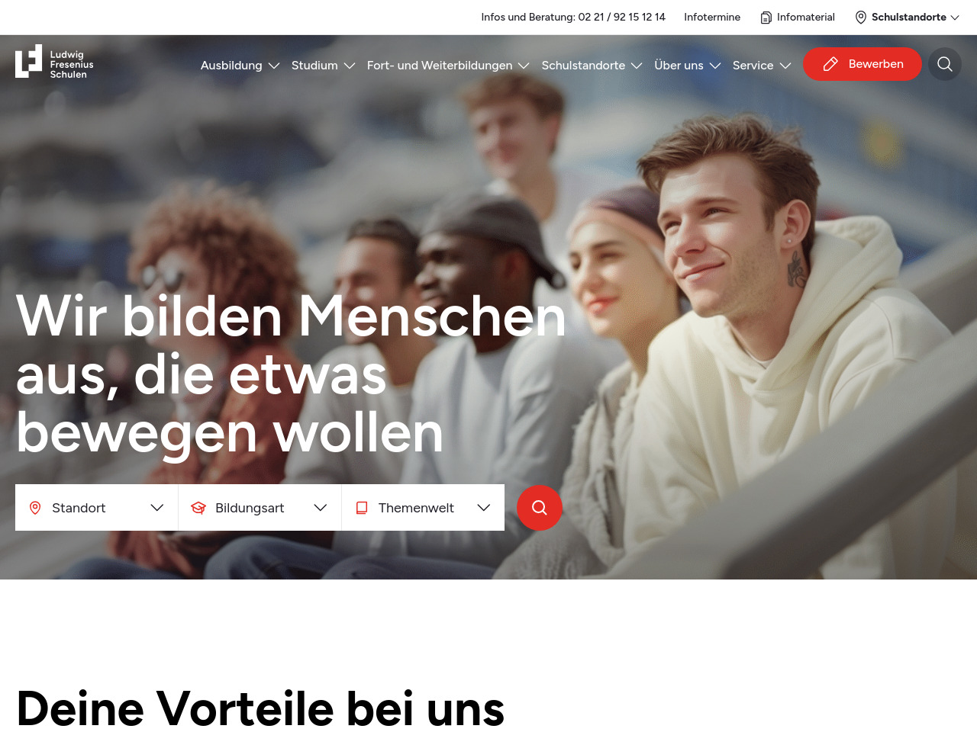This screenshot has height=732, width=977.
Task: Click the pencil icon in Bewerben
Action: tap(830, 64)
